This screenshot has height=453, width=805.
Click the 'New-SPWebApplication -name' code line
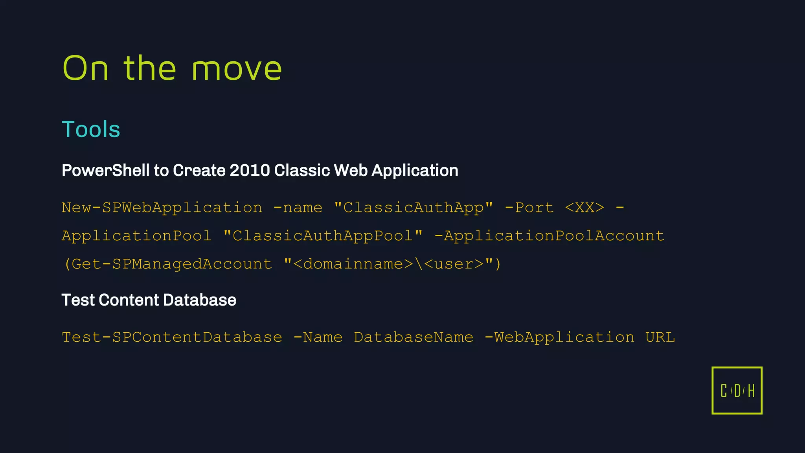pyautogui.click(x=343, y=207)
